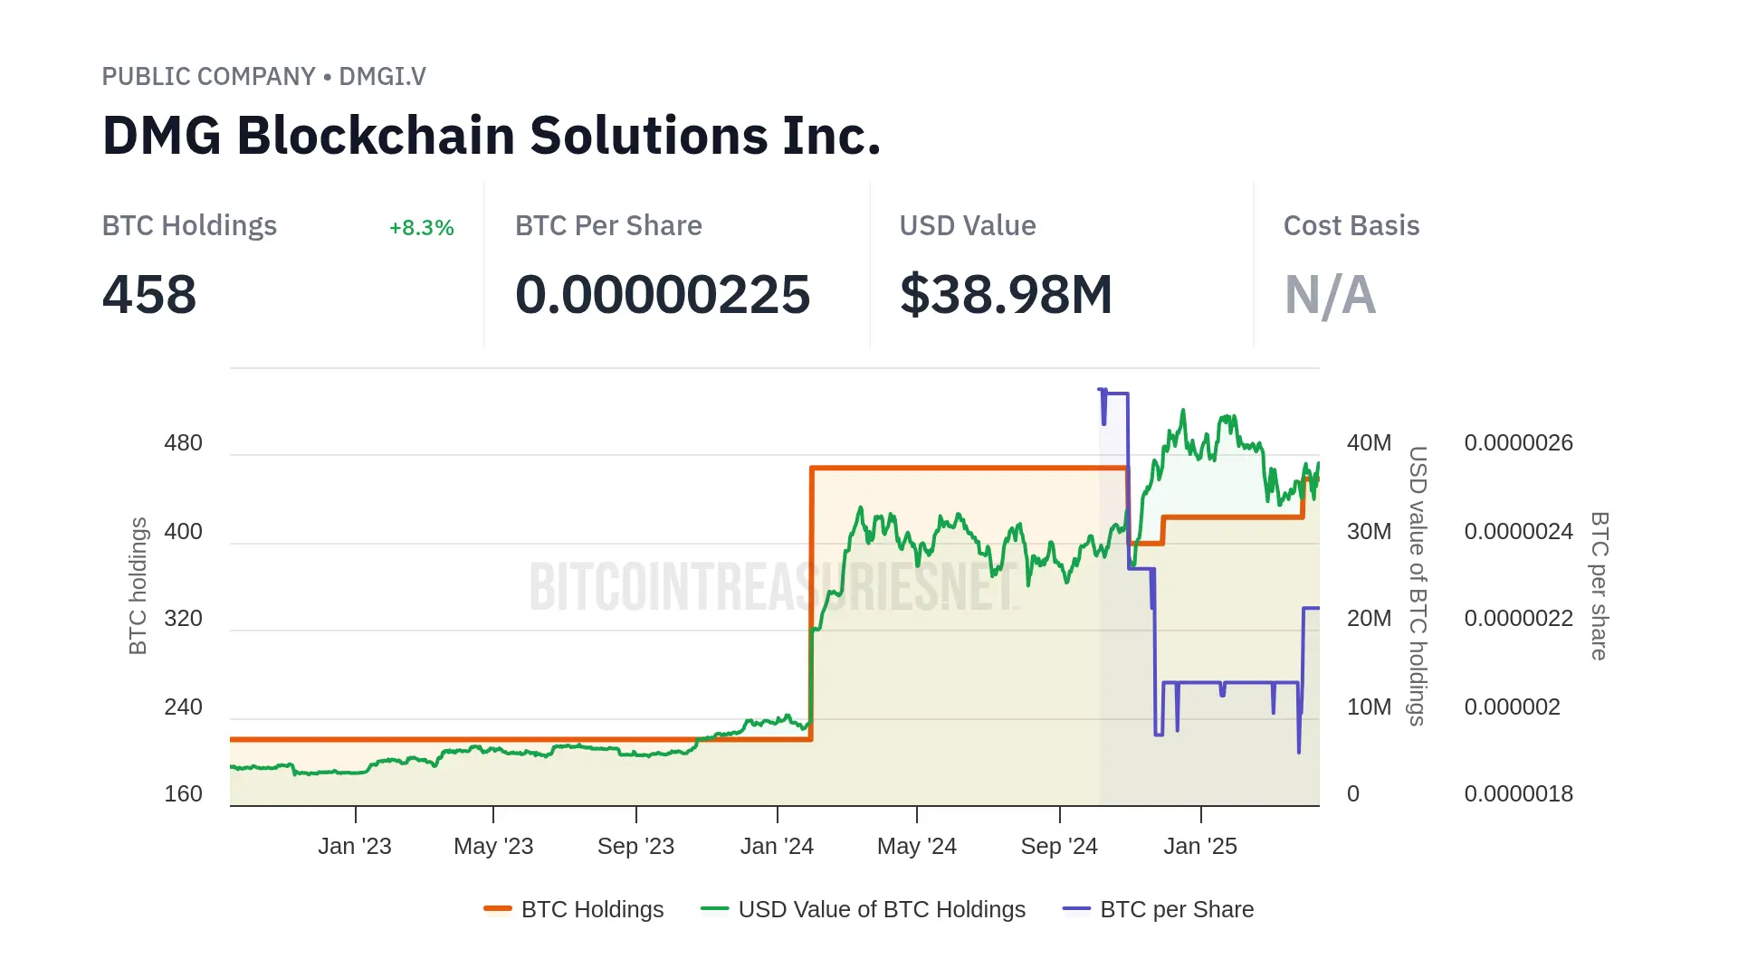Select the 0.00000225 BTC Per Share value
This screenshot has height=977, width=1738.
tap(663, 295)
